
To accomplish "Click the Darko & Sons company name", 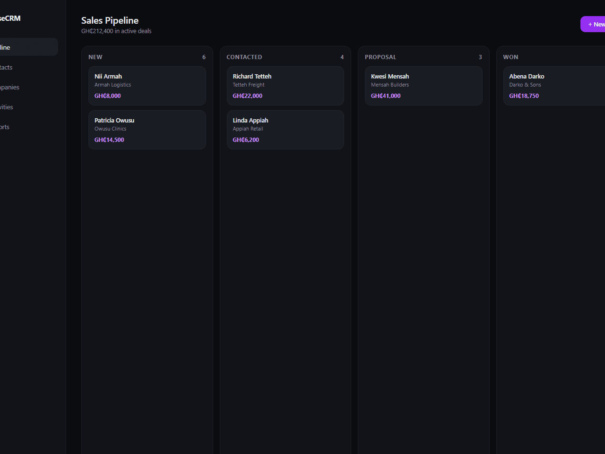I will click(525, 85).
